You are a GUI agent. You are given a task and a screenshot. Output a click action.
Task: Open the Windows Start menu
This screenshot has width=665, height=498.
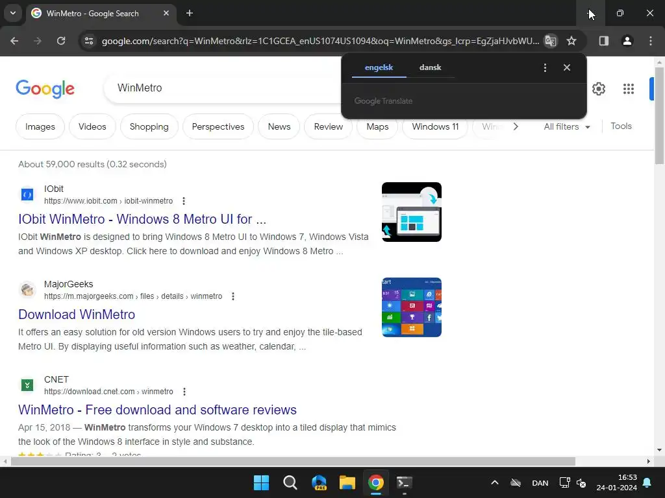[261, 482]
